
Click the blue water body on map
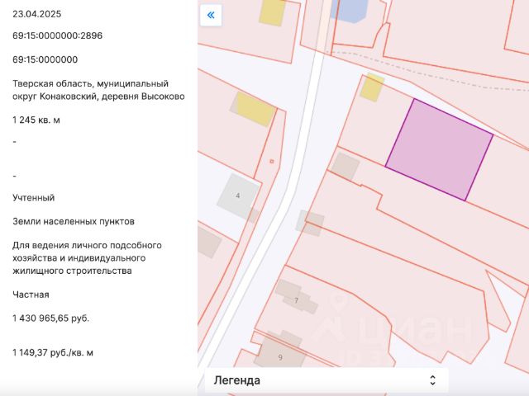click(x=348, y=10)
